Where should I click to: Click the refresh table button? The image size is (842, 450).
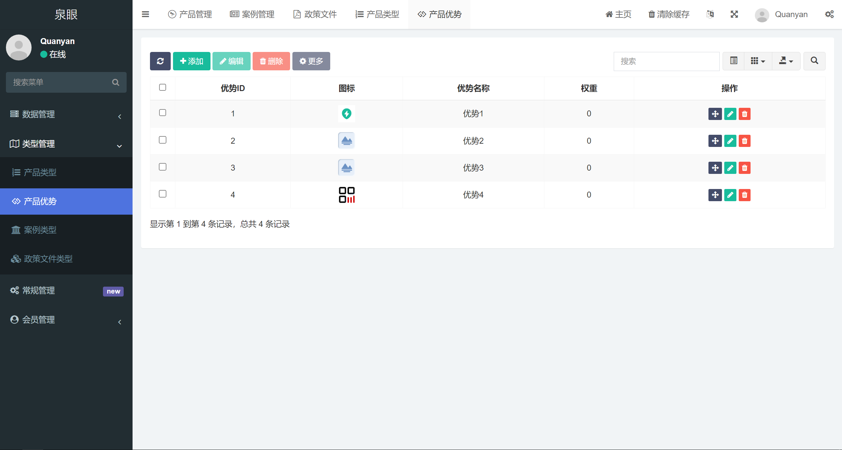point(160,61)
